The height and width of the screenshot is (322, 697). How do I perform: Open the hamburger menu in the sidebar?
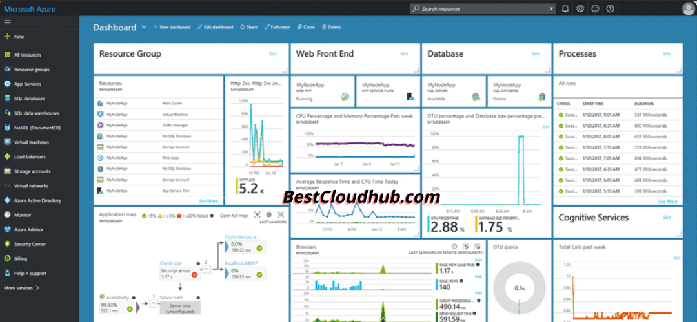7,22
